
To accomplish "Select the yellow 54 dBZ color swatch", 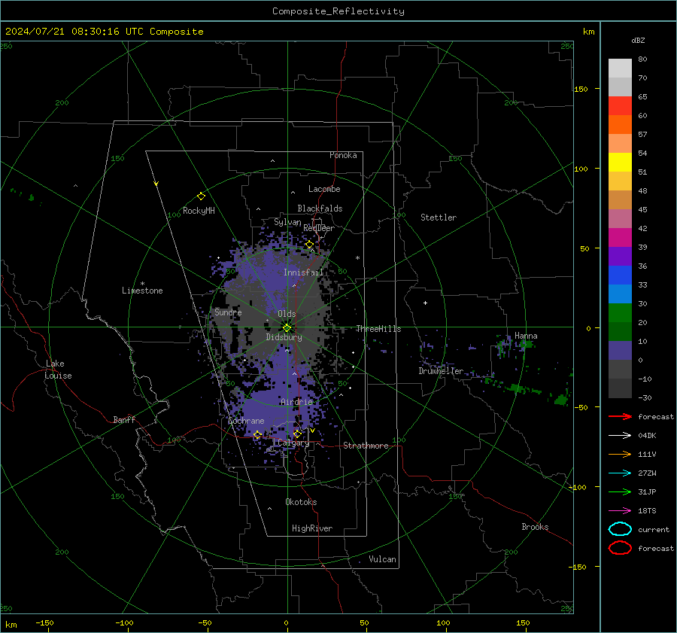I will (620, 163).
